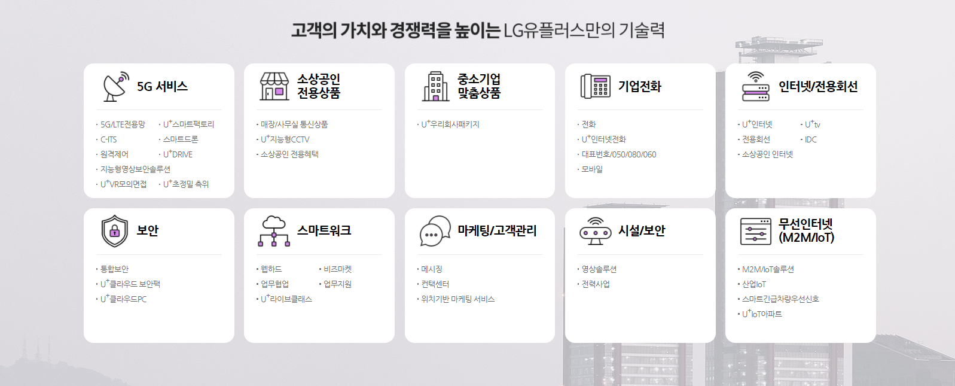Open 통합보안 link
This screenshot has height=386, width=955.
(114, 269)
